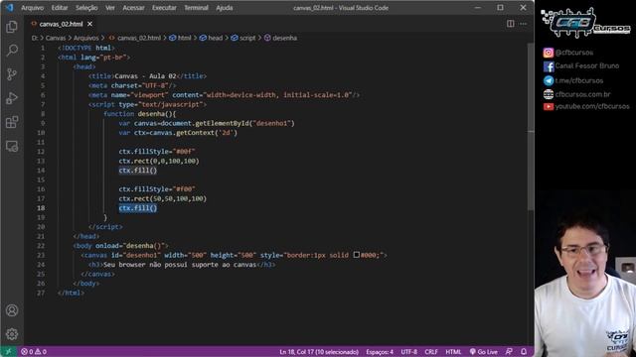Open the Seleção menu
This screenshot has width=636, height=357.
86,8
